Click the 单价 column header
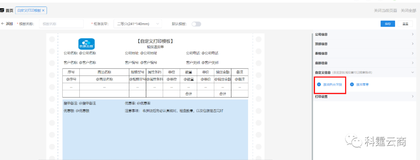The image size is (420, 160). tap(205, 72)
